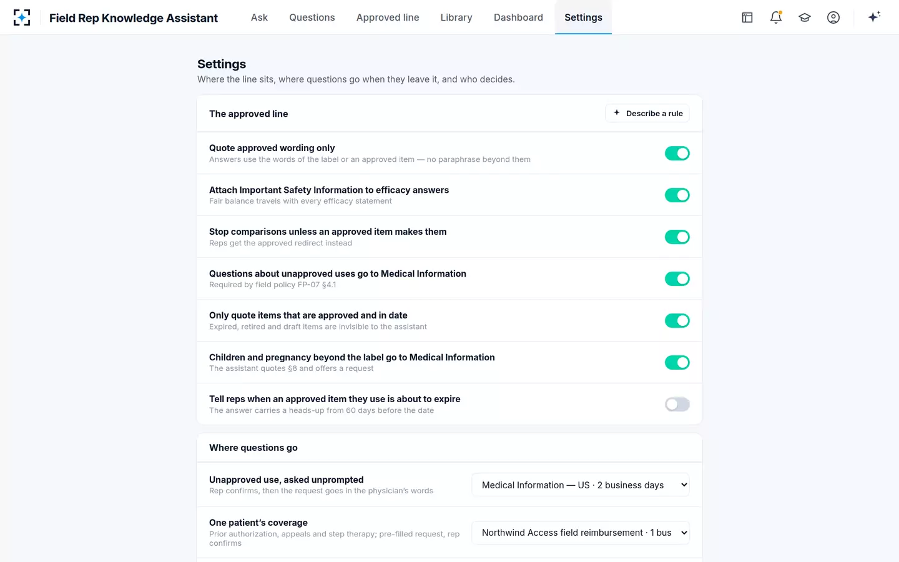Click 'The assistant quotes §8 and offers a request'
Viewport: 899px width, 562px height.
pyautogui.click(x=292, y=368)
